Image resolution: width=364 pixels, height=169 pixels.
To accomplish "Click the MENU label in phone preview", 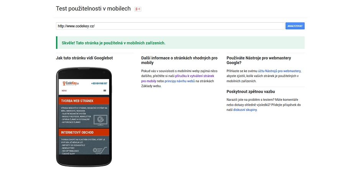I will point(64,90).
